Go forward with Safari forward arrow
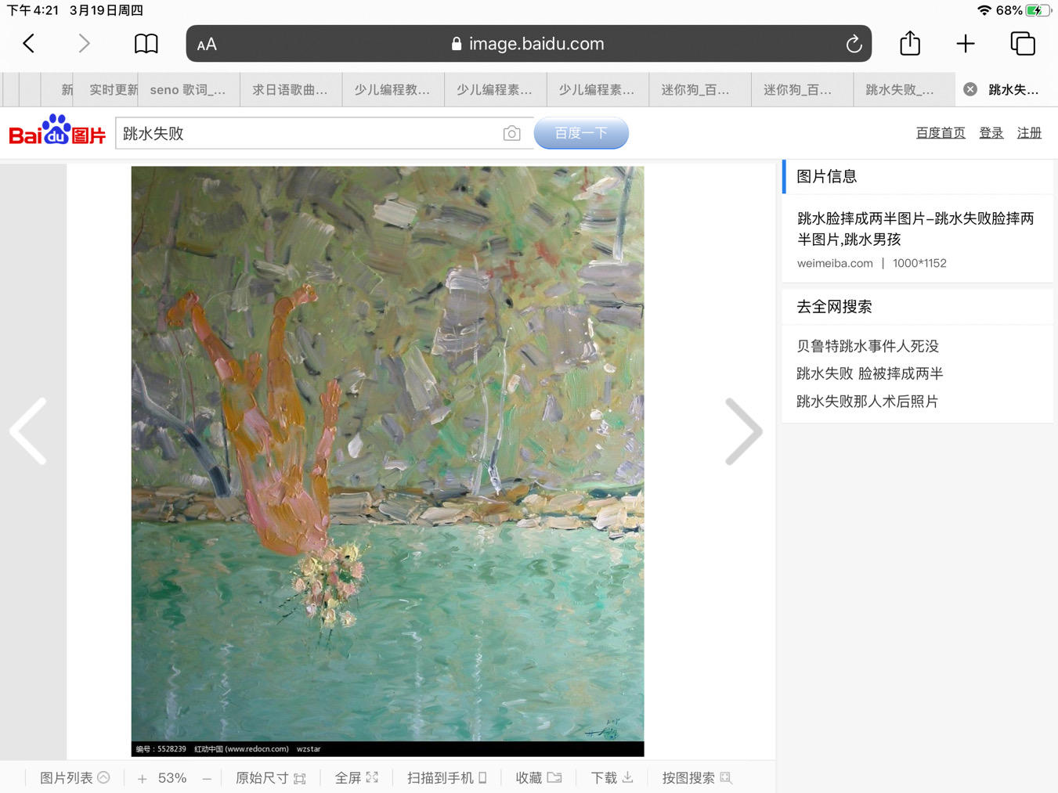This screenshot has height=793, width=1058. click(84, 44)
